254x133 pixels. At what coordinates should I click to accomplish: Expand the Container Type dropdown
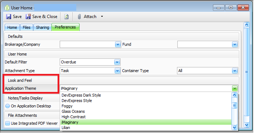point(235,71)
